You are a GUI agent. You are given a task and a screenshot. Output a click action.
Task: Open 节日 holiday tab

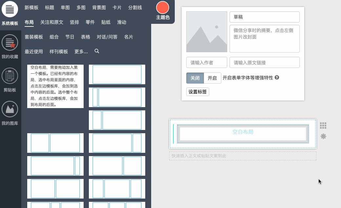tap(70, 37)
